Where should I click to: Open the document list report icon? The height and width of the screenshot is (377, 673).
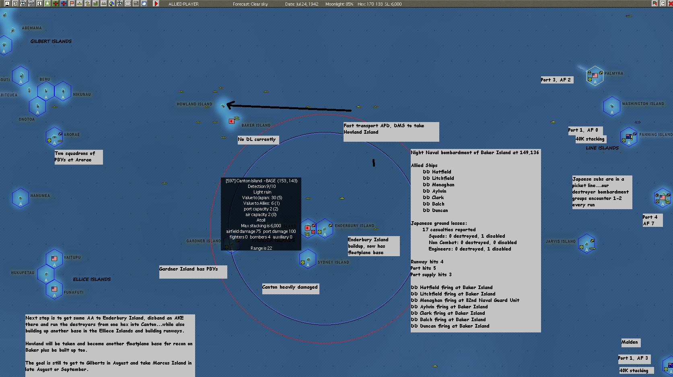pyautogui.click(x=15, y=4)
